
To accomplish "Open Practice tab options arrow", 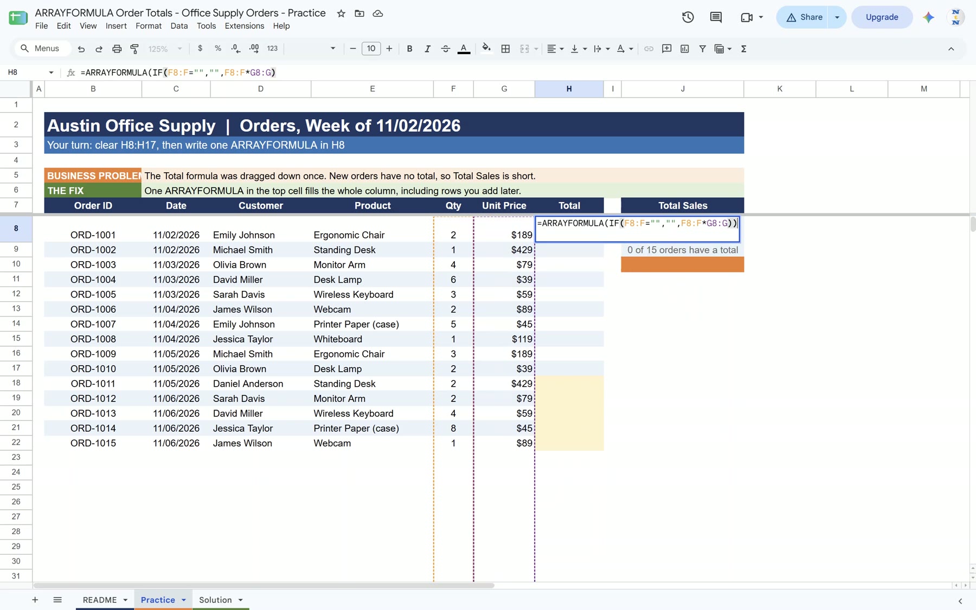I will pyautogui.click(x=184, y=600).
